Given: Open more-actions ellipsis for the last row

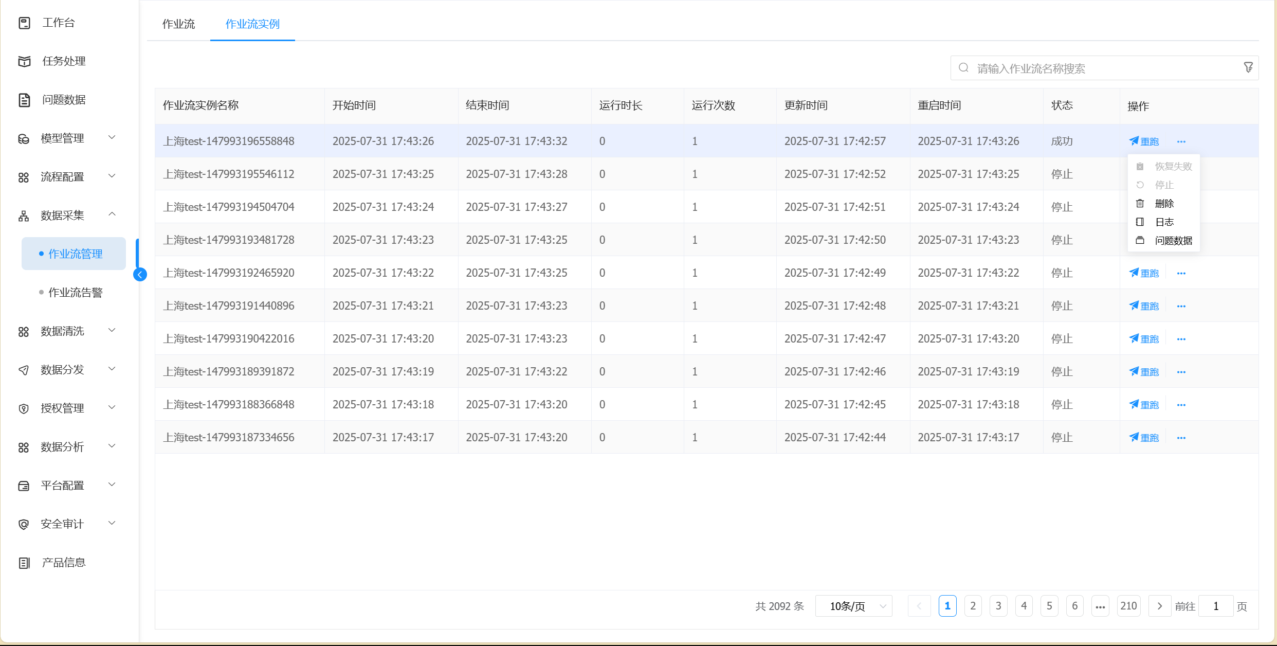Looking at the screenshot, I should pyautogui.click(x=1181, y=438).
